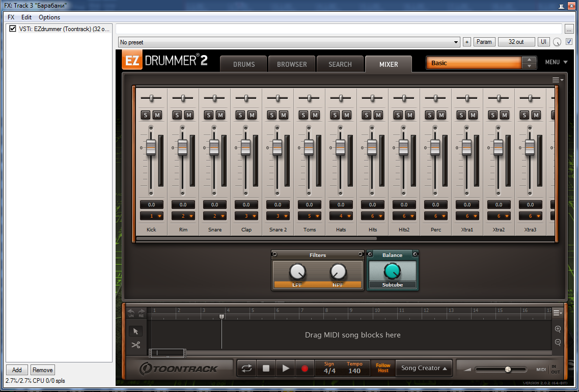Mute the Xtra1 channel
579x392 pixels.
tap(473, 115)
